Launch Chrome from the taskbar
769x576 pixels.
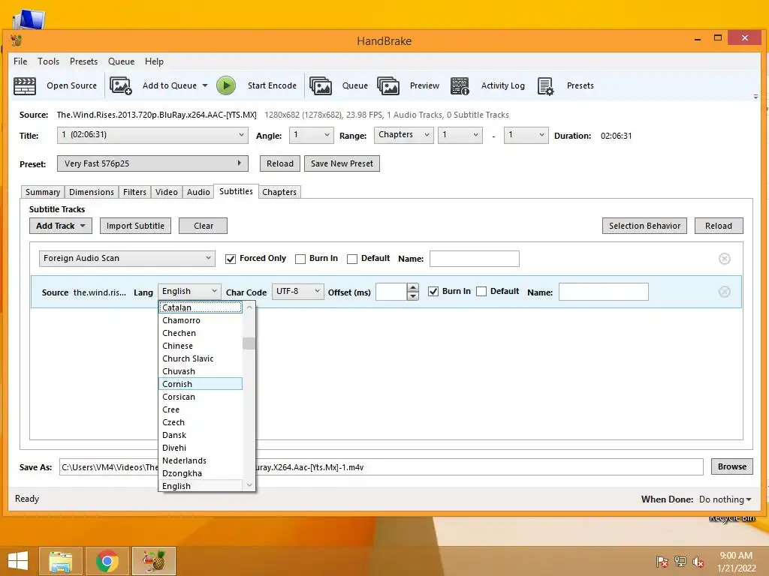(107, 561)
